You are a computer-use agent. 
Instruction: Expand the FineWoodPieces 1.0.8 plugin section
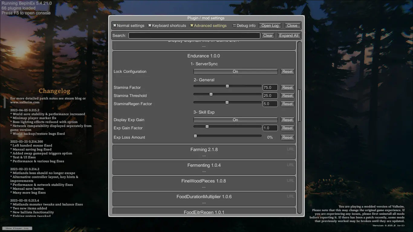(204, 183)
